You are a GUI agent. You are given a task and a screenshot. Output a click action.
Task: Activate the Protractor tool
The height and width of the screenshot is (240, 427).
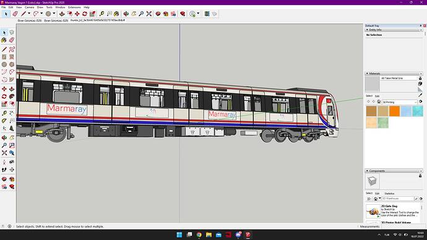4,120
